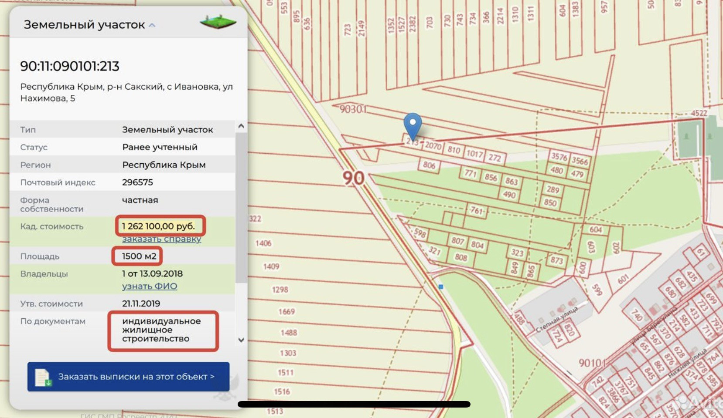Viewport: 723px width, 418px height.
Task: Open the узнать ФИО owner link
Action: 150,287
